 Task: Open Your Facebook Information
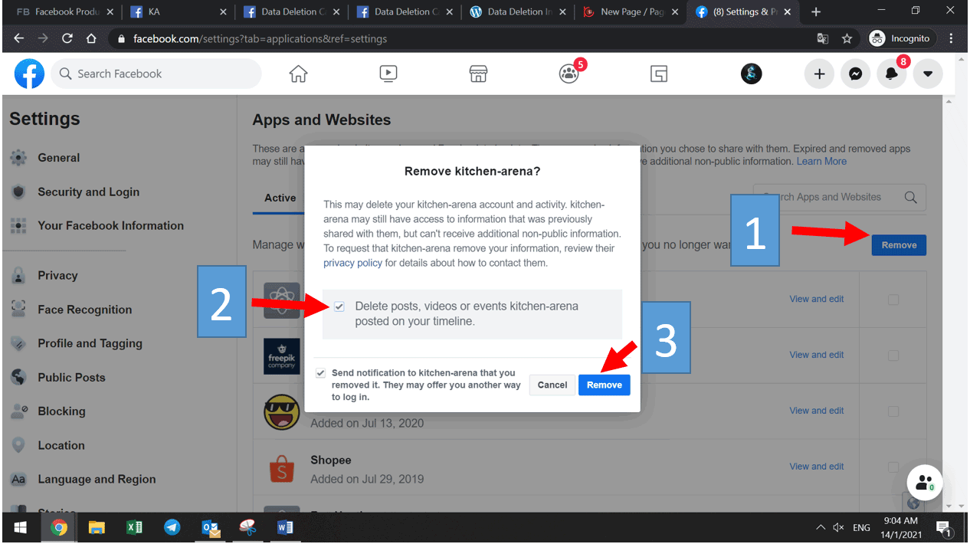tap(110, 226)
